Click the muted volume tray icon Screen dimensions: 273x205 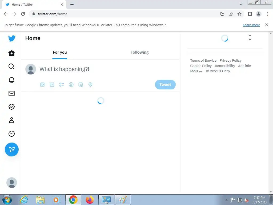pyautogui.click(x=246, y=200)
